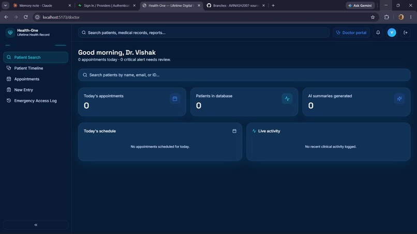Image resolution: width=417 pixels, height=234 pixels.
Task: Close the Health-One browser tab
Action: [199, 5]
